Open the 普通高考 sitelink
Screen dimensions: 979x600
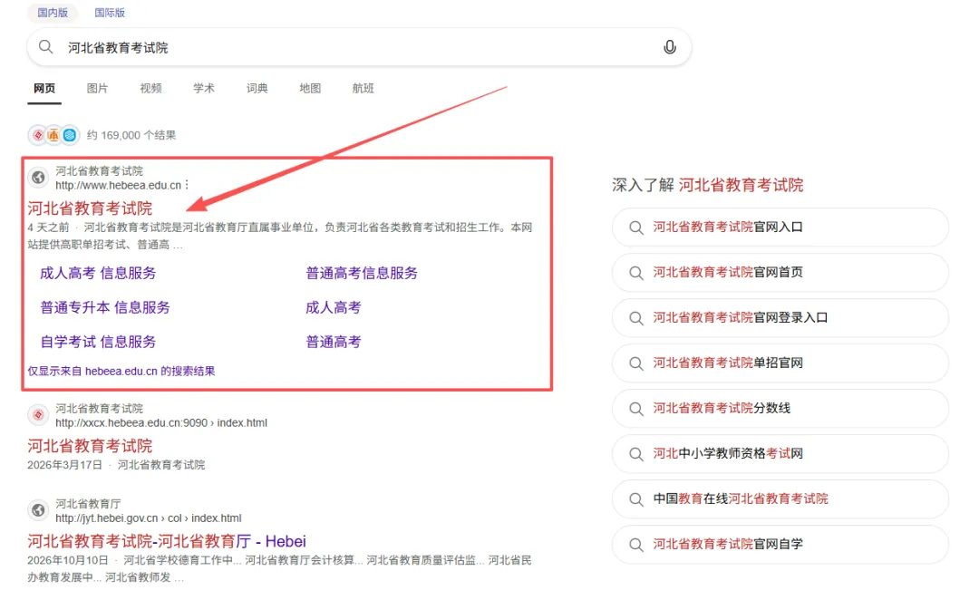tap(334, 342)
